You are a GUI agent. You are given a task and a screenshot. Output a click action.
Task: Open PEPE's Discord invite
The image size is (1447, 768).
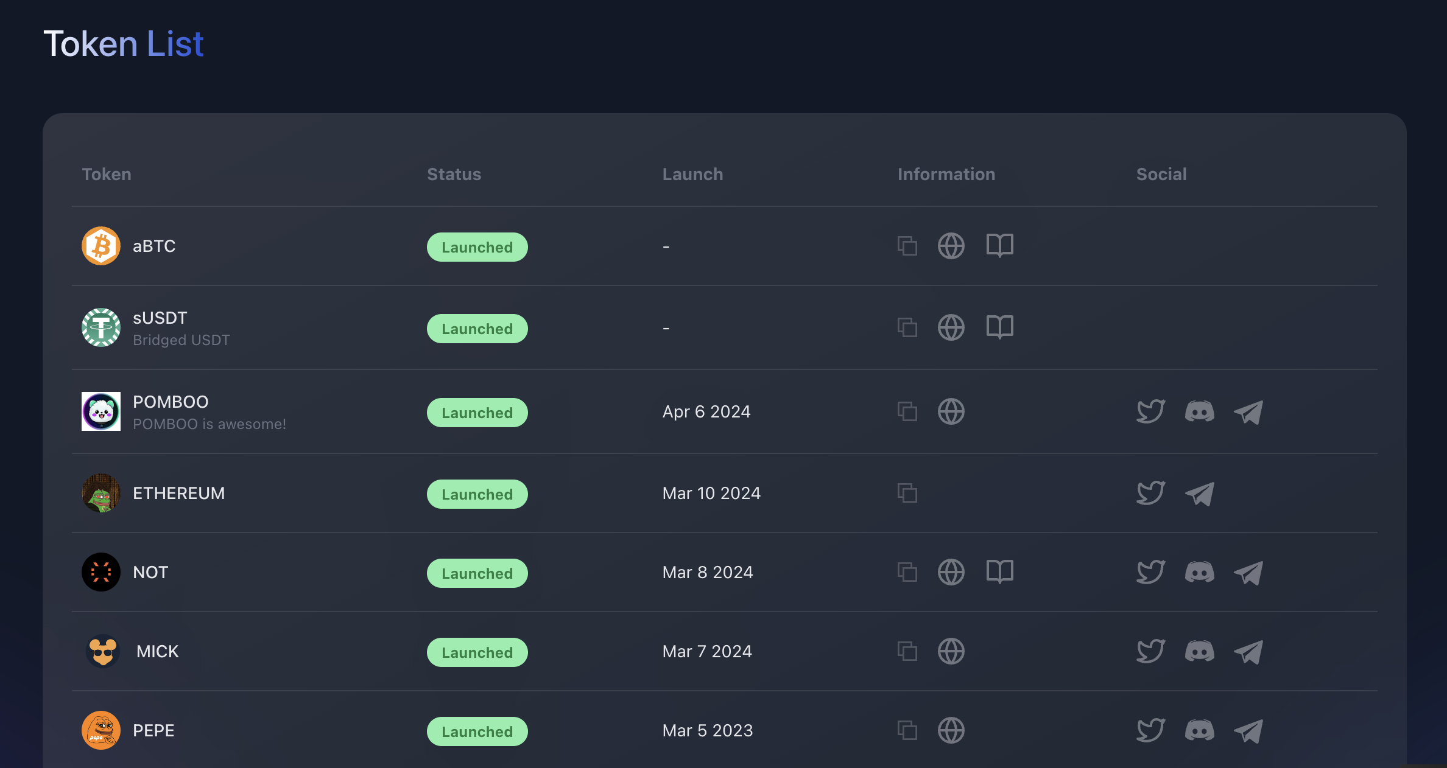coord(1199,730)
